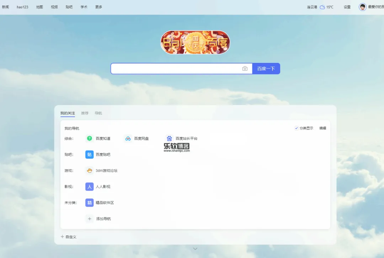Image resolution: width=384 pixels, height=258 pixels.
Task: Open 视频 in the top bar
Action: tap(54, 7)
